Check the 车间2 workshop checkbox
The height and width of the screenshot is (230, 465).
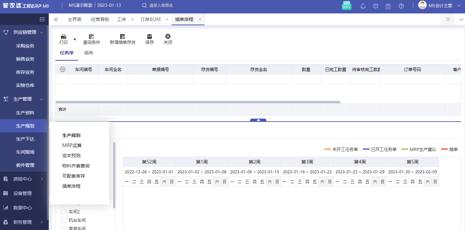pyautogui.click(x=64, y=211)
